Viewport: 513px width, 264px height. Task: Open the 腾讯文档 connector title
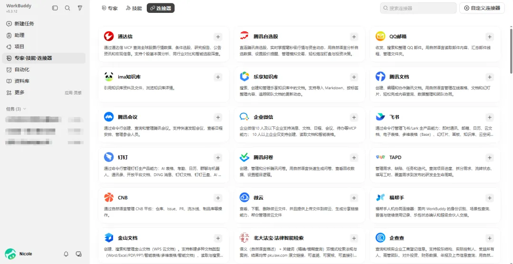pyautogui.click(x=399, y=77)
